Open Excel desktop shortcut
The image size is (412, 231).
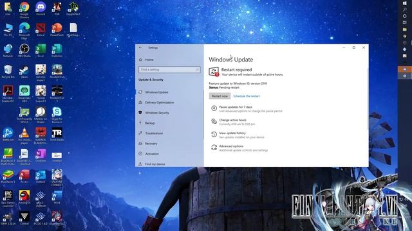[41, 50]
